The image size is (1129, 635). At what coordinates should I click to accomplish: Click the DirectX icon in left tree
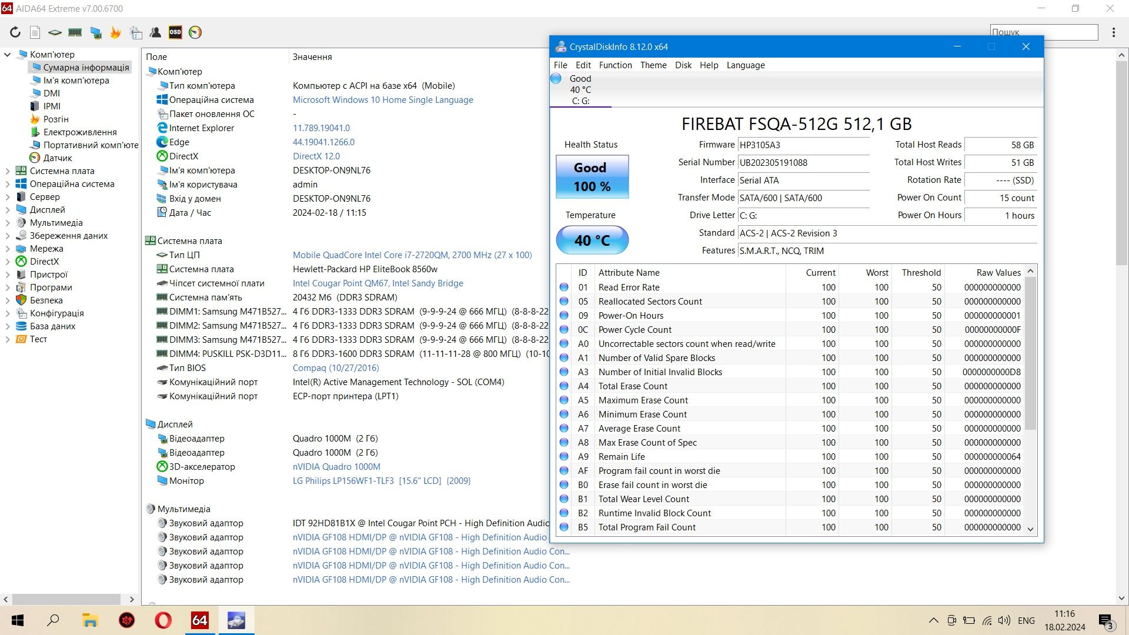21,261
